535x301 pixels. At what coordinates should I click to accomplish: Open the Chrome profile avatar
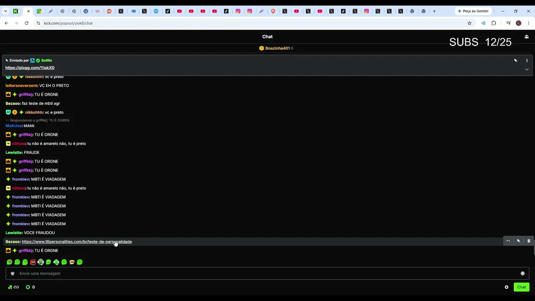tap(519, 23)
